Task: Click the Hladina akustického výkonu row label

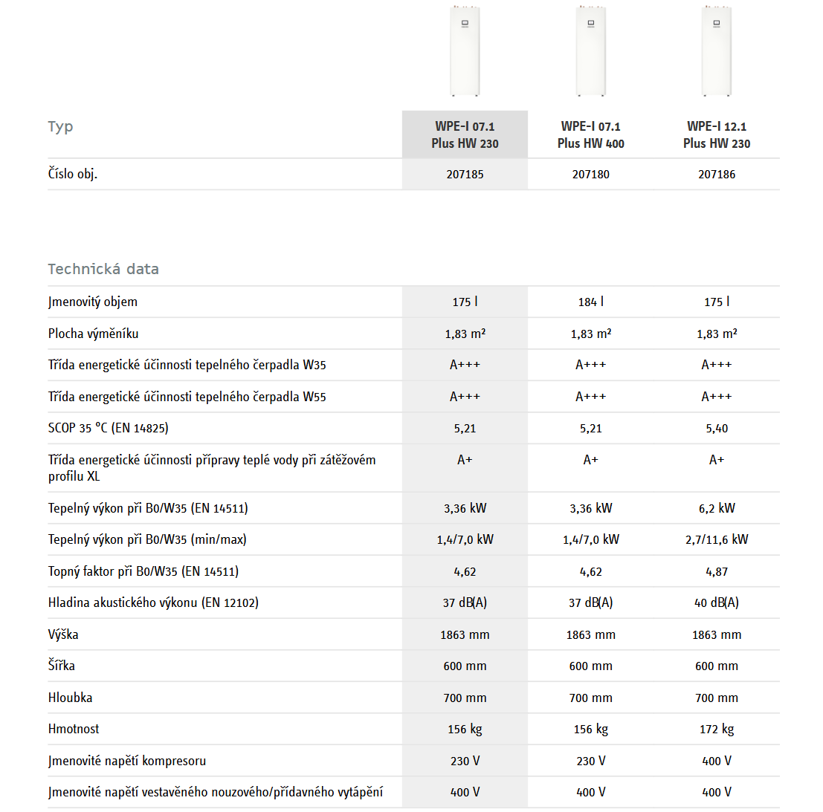Action: click(153, 602)
